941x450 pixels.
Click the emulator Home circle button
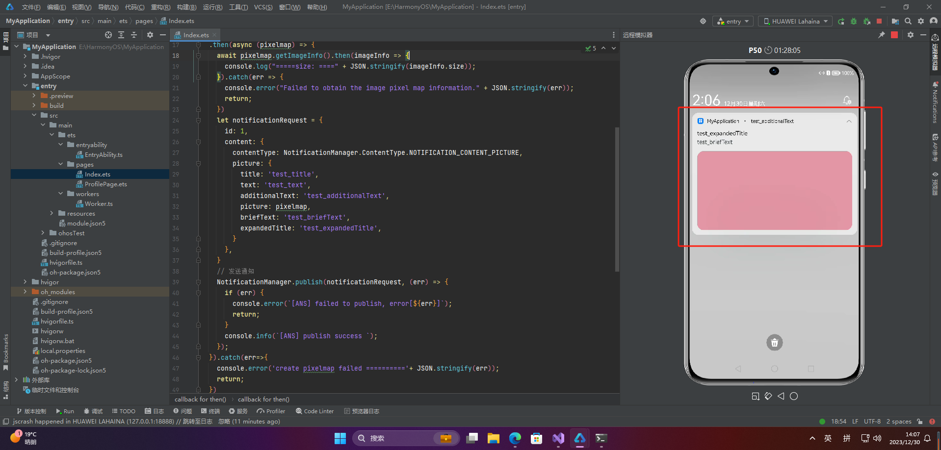(794, 396)
